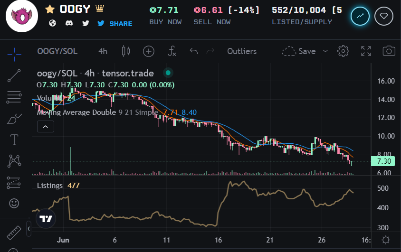401x252 pixels.
Task: Favorite OOGY with the star icon
Action: click(x=50, y=9)
